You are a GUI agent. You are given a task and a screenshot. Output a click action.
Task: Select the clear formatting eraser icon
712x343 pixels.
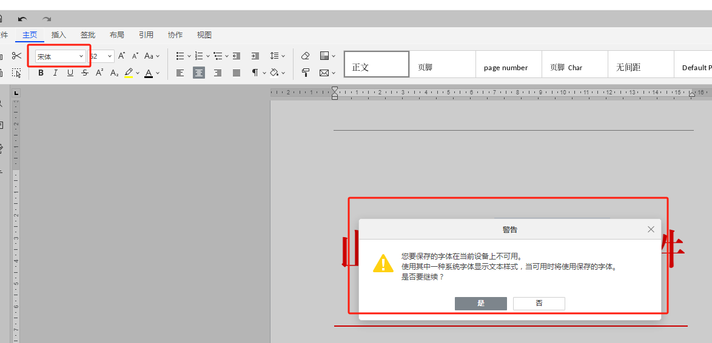[x=305, y=56]
